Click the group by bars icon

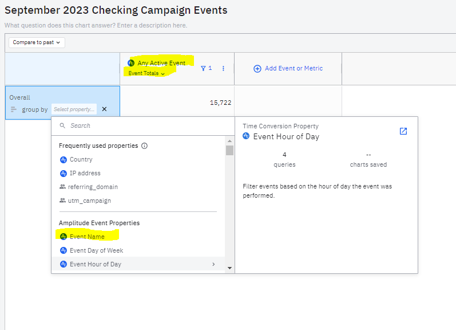point(14,109)
